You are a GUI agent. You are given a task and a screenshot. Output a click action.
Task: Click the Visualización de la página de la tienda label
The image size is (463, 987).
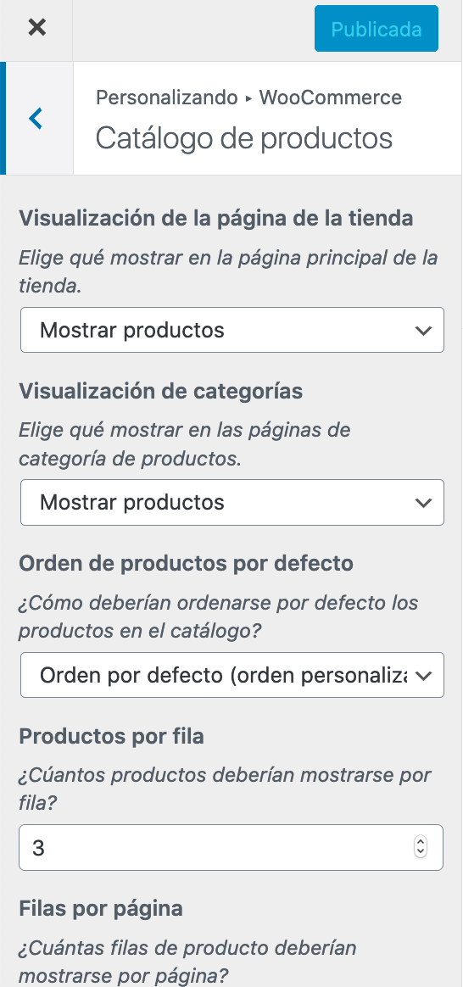point(215,219)
